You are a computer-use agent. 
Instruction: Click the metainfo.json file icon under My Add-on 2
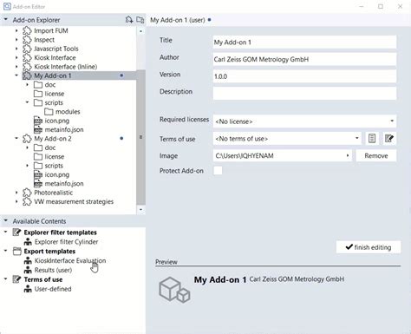tap(38, 184)
